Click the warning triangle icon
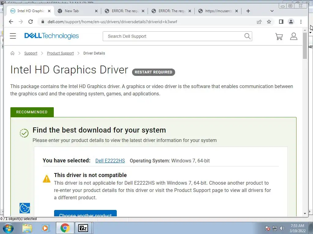This screenshot has height=234, width=313. pyautogui.click(x=46, y=179)
